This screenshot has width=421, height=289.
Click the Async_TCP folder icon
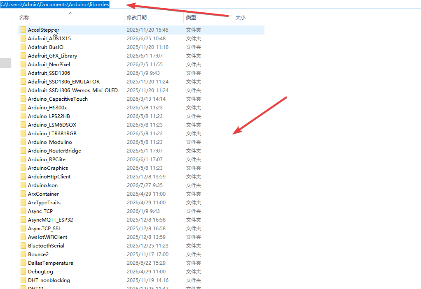[x=23, y=211]
